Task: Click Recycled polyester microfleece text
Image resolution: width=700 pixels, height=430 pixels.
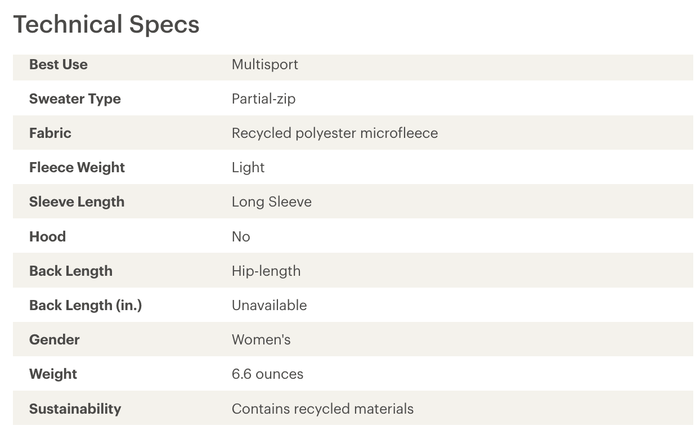Action: coord(335,133)
